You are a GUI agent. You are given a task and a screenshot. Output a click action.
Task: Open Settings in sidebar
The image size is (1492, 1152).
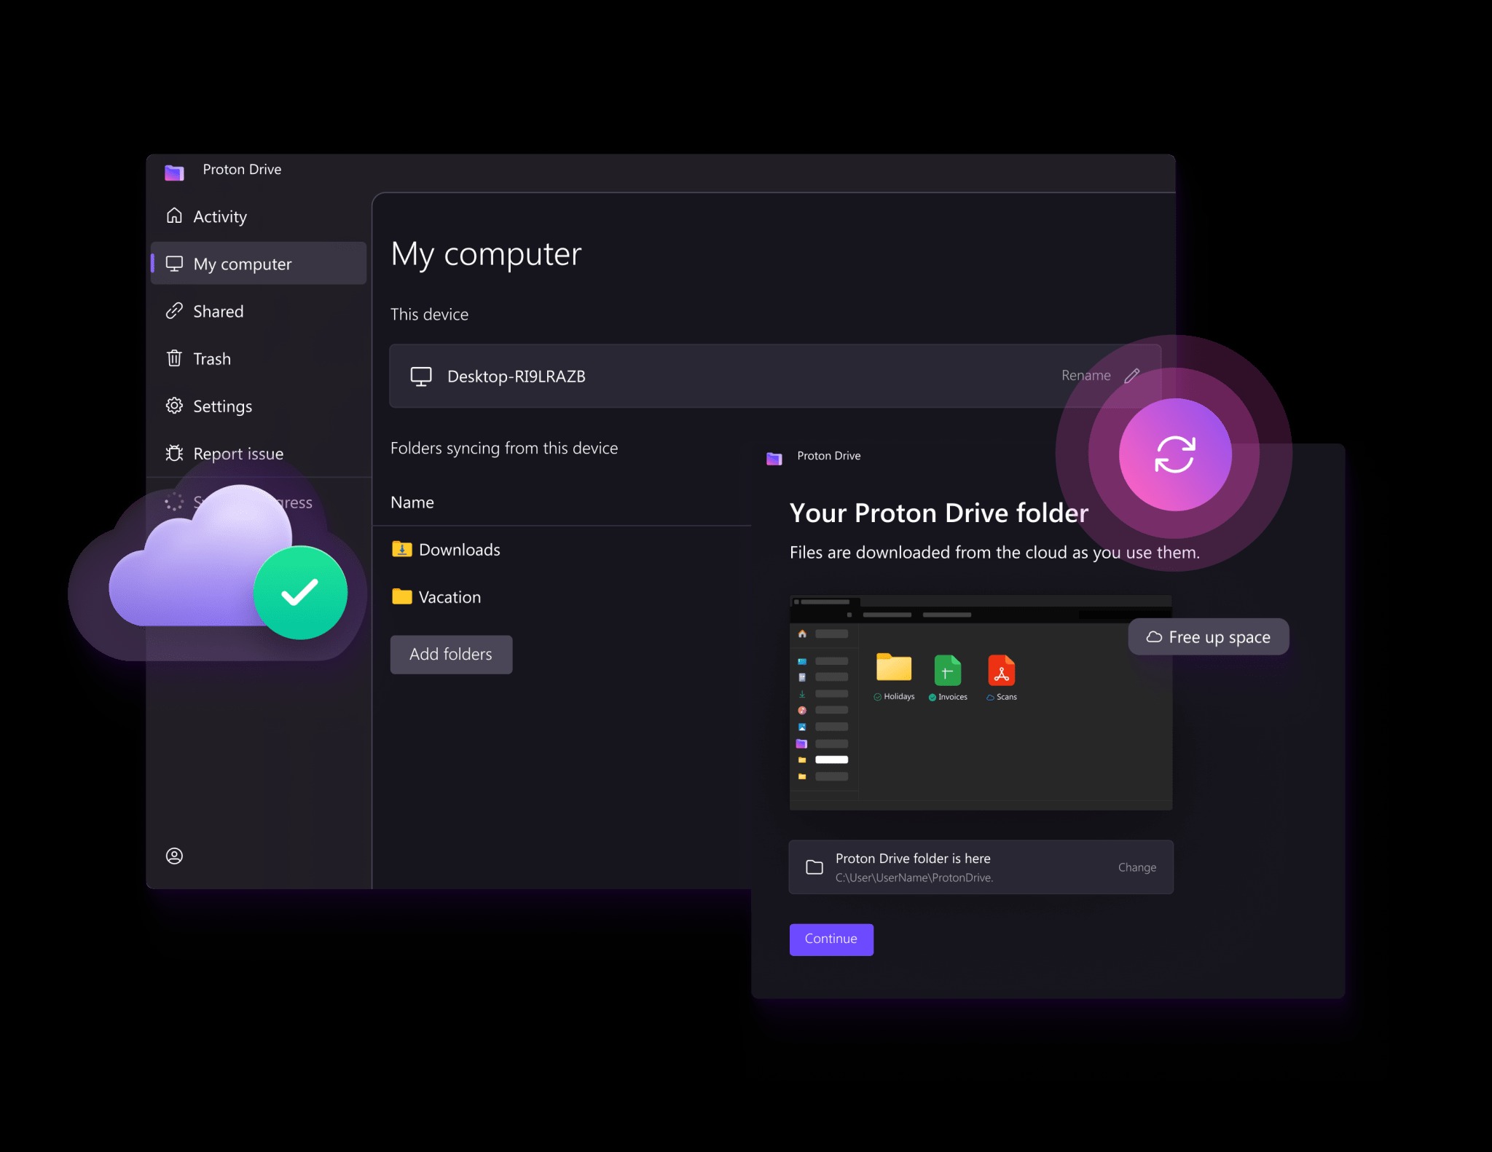tap(221, 406)
